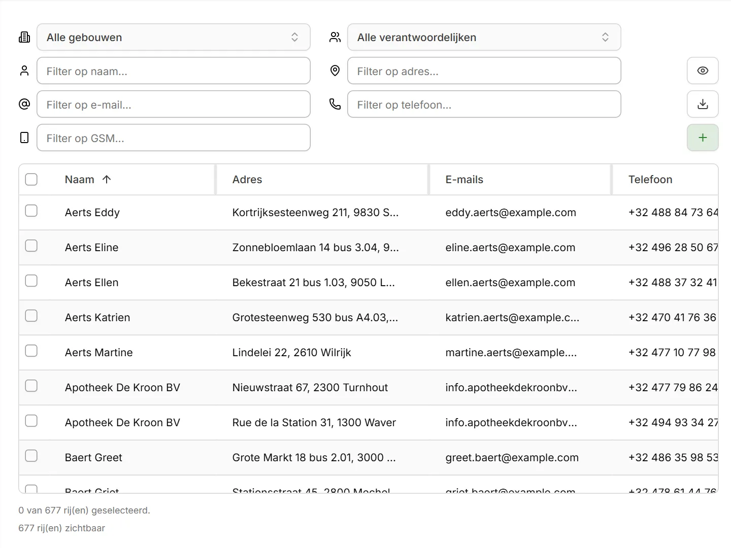Click the address Rue de la Station 31

pyautogui.click(x=314, y=423)
